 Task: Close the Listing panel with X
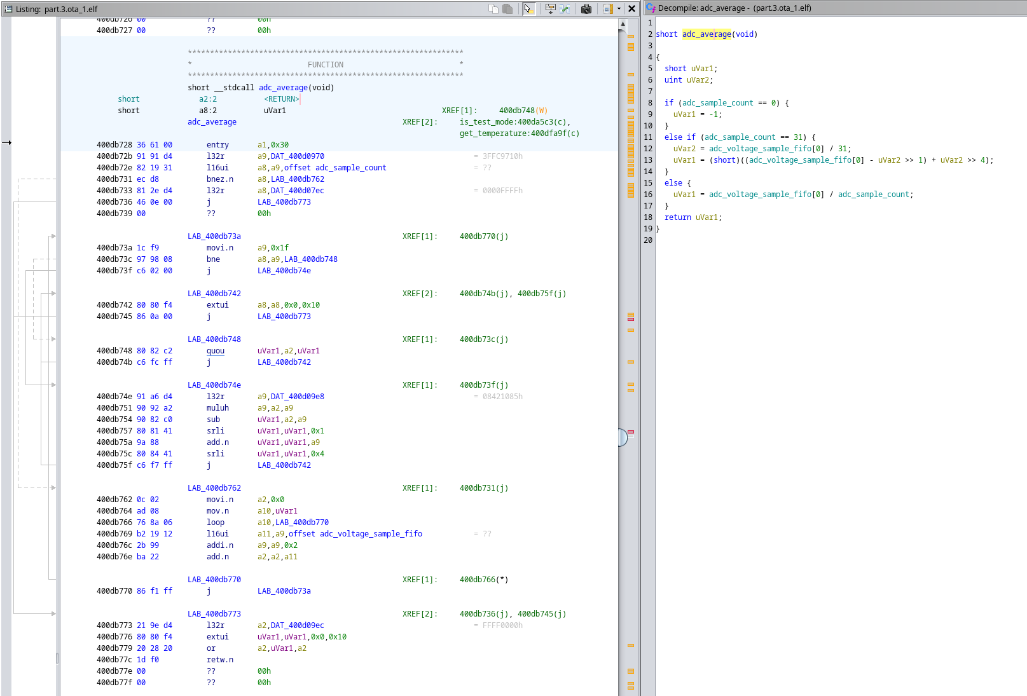(x=631, y=8)
